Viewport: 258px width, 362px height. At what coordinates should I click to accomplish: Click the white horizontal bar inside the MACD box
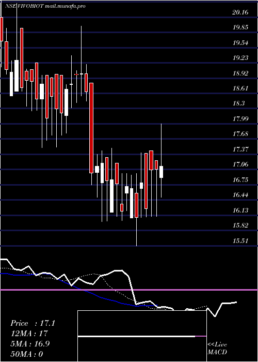(x=136, y=336)
